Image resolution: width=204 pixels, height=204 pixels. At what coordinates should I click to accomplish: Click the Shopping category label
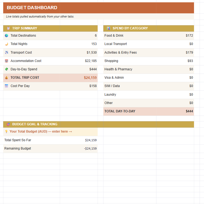[111, 61]
